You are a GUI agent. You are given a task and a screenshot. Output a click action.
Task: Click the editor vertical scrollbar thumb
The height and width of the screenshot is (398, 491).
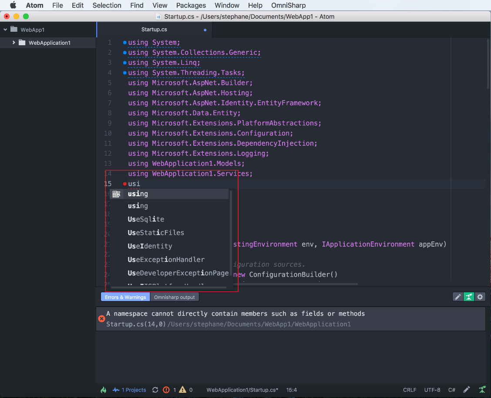point(488,63)
